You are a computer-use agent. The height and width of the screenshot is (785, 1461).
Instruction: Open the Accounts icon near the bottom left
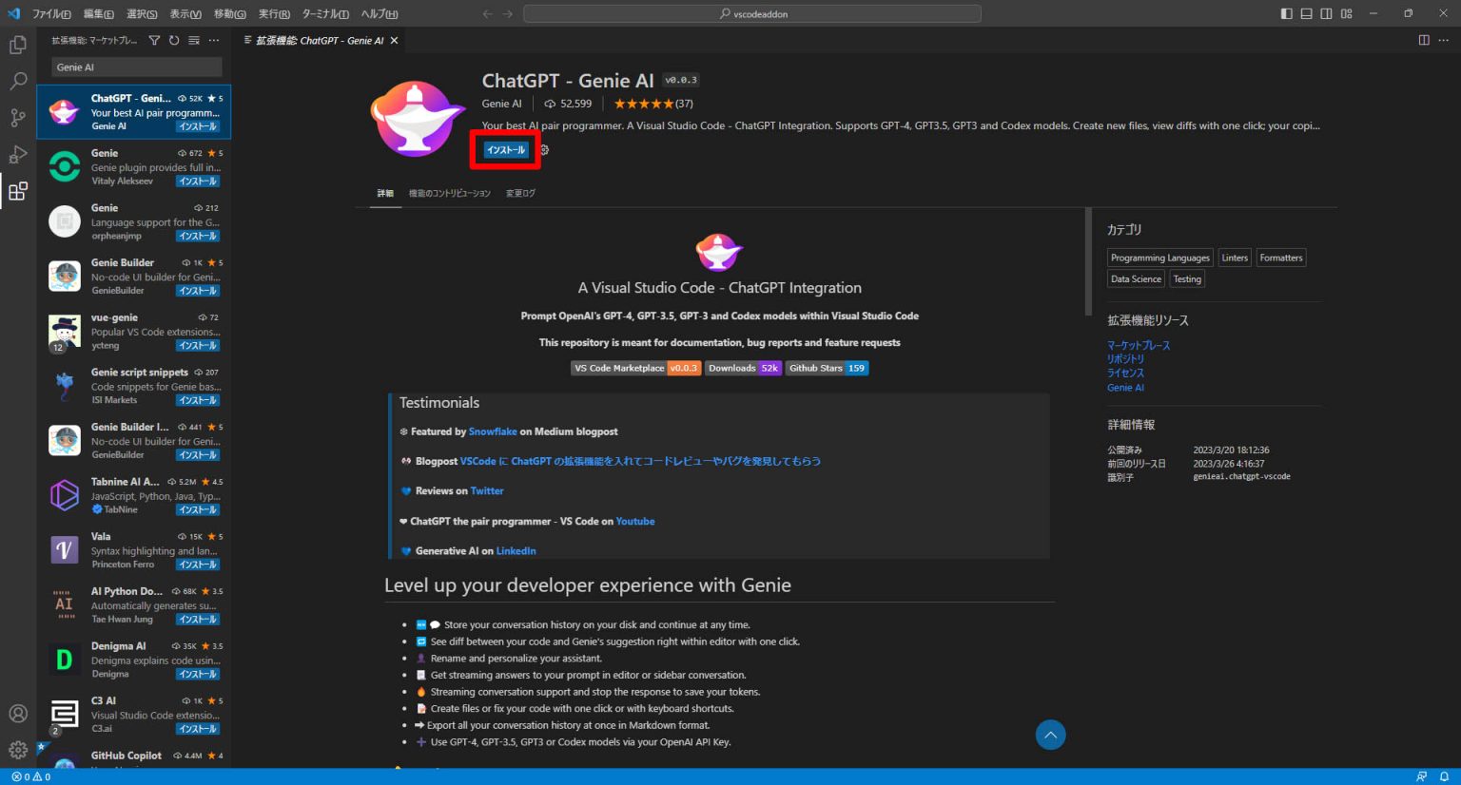coord(17,713)
